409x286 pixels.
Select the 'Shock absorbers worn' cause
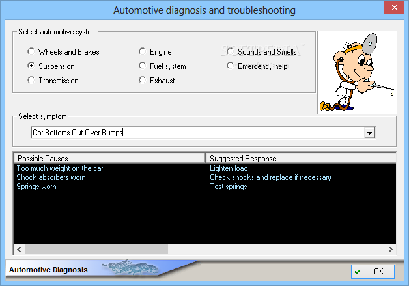tap(51, 177)
